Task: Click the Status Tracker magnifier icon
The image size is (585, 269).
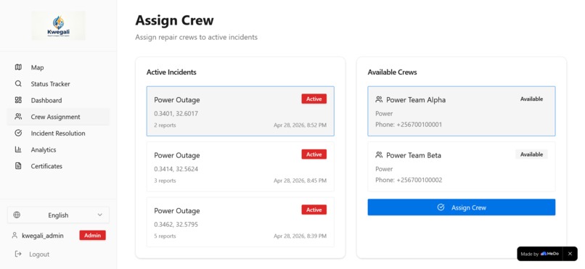Action: point(18,83)
